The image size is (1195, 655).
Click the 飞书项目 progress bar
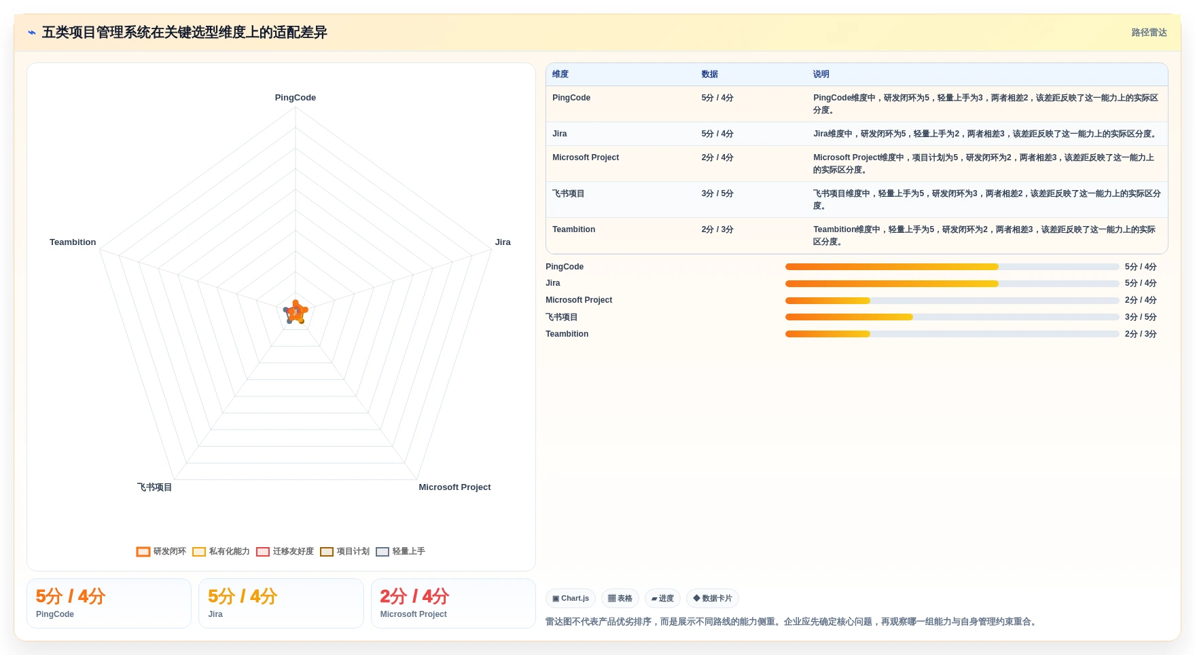(x=952, y=317)
